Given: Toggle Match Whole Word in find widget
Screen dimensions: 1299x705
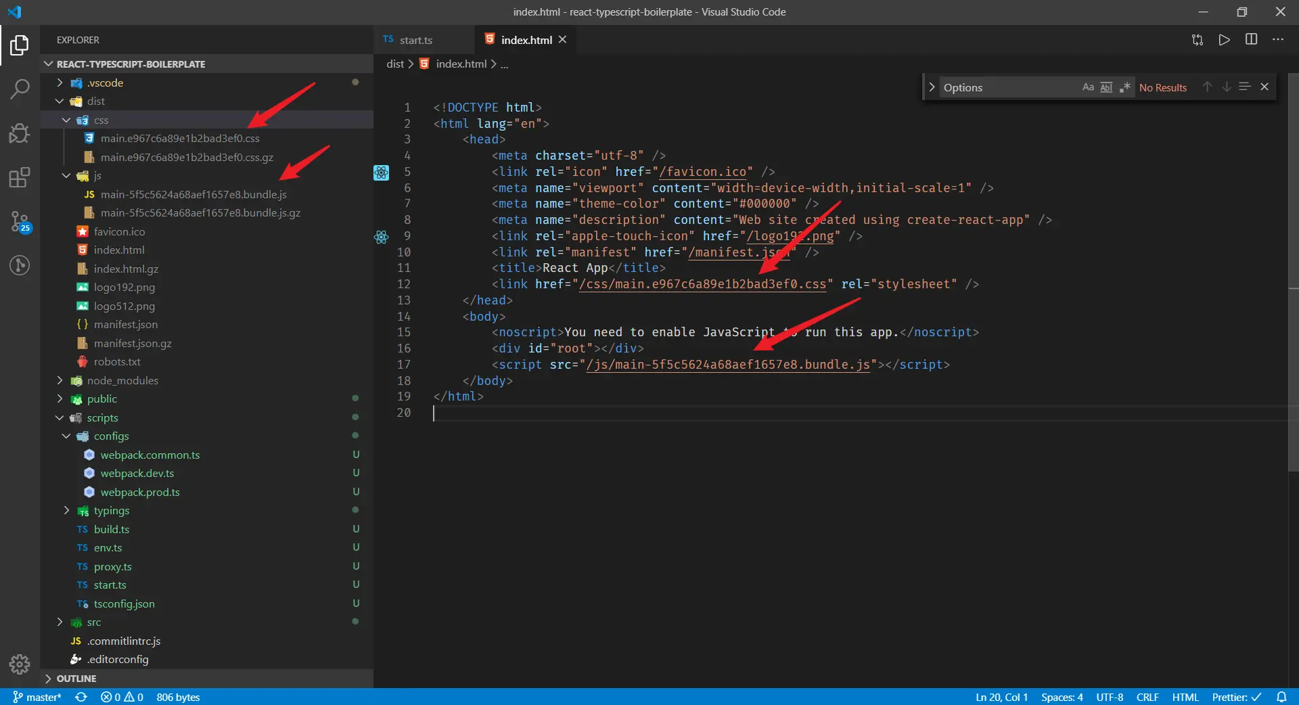Looking at the screenshot, I should pyautogui.click(x=1106, y=87).
